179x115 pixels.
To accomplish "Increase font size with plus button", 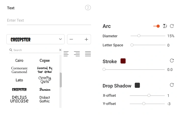I will (x=86, y=39).
